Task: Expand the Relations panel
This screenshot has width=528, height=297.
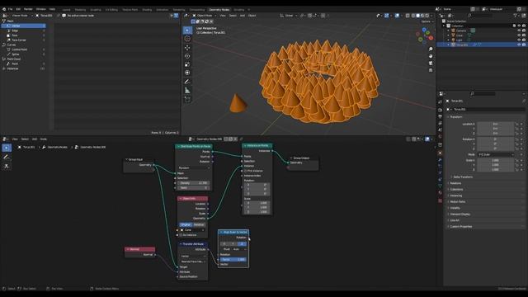Action: [x=455, y=183]
